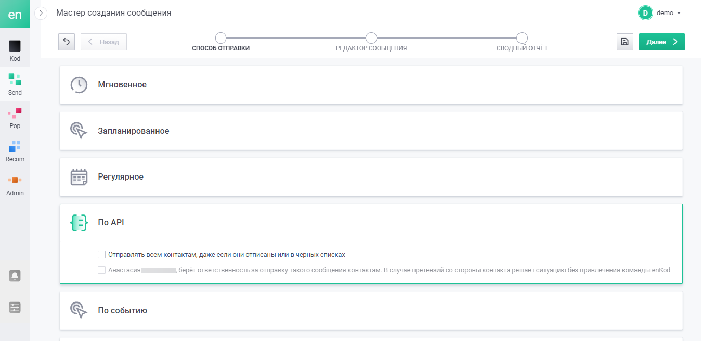Click the target-cursor icon of По событию
The height and width of the screenshot is (341, 701).
click(79, 311)
